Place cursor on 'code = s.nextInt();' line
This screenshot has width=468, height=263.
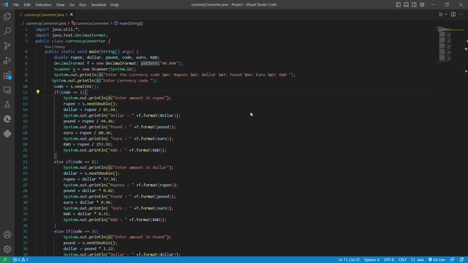coord(76,86)
